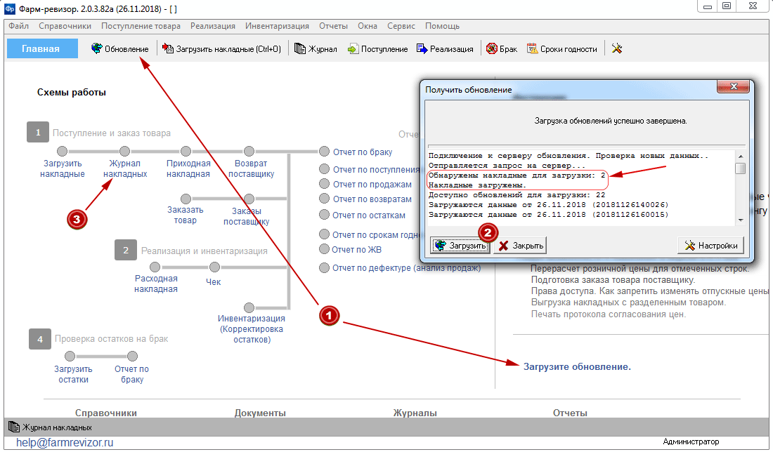Open the Реализация menu in the menu bar

213,26
